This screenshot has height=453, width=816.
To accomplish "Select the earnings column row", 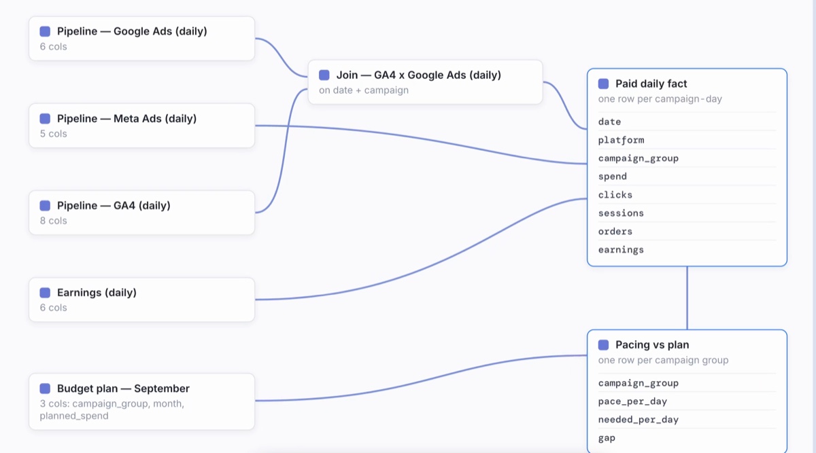I will coord(687,250).
